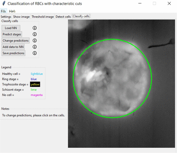This screenshot has height=153, width=177.
Task: Select the Classify cells tab
Action: [x=81, y=16]
